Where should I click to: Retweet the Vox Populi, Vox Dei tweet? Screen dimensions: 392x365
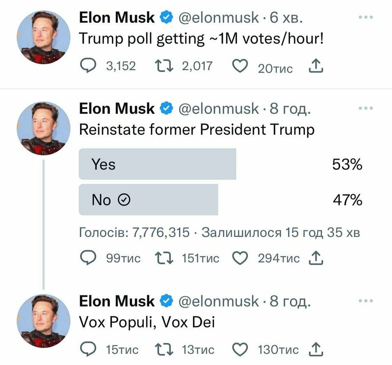[x=163, y=348]
